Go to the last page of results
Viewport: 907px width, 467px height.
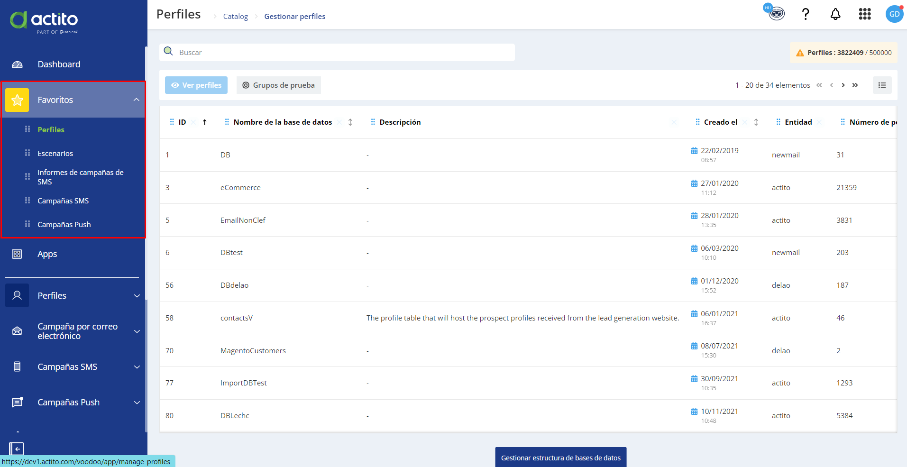[x=855, y=85]
